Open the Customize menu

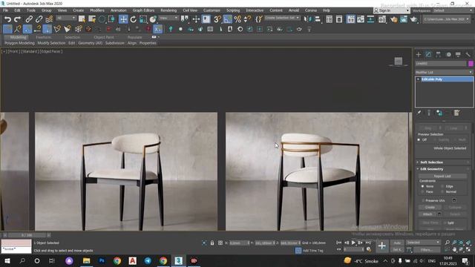coord(212,10)
